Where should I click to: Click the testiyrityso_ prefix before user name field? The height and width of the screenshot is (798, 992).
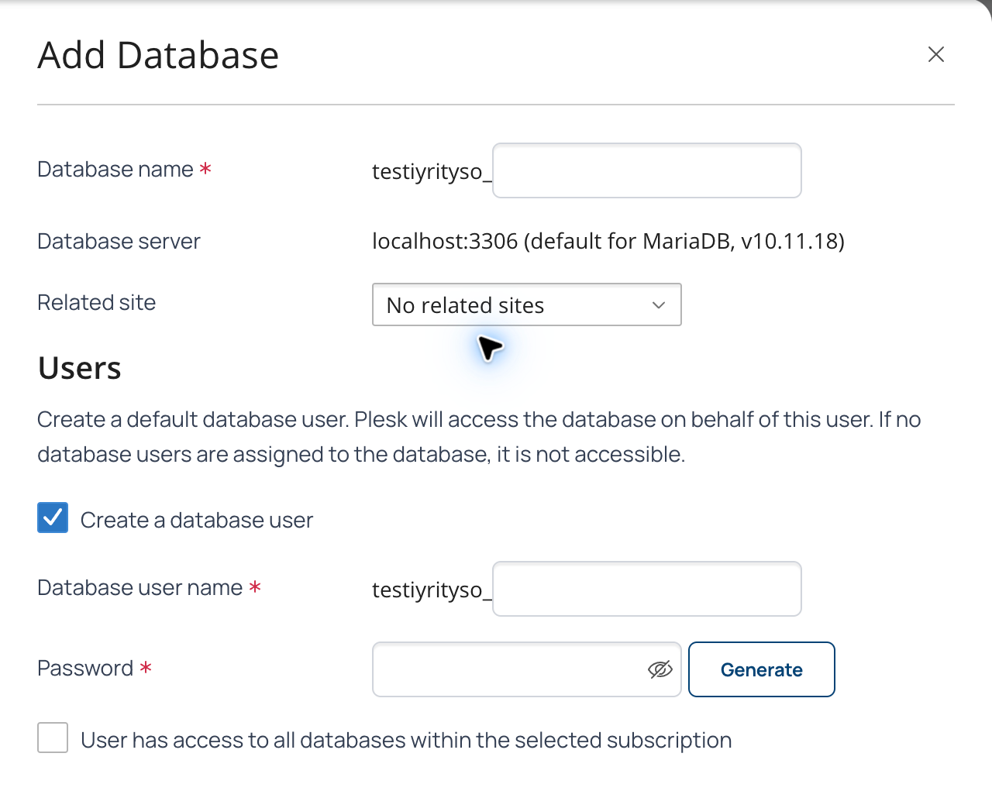click(432, 590)
